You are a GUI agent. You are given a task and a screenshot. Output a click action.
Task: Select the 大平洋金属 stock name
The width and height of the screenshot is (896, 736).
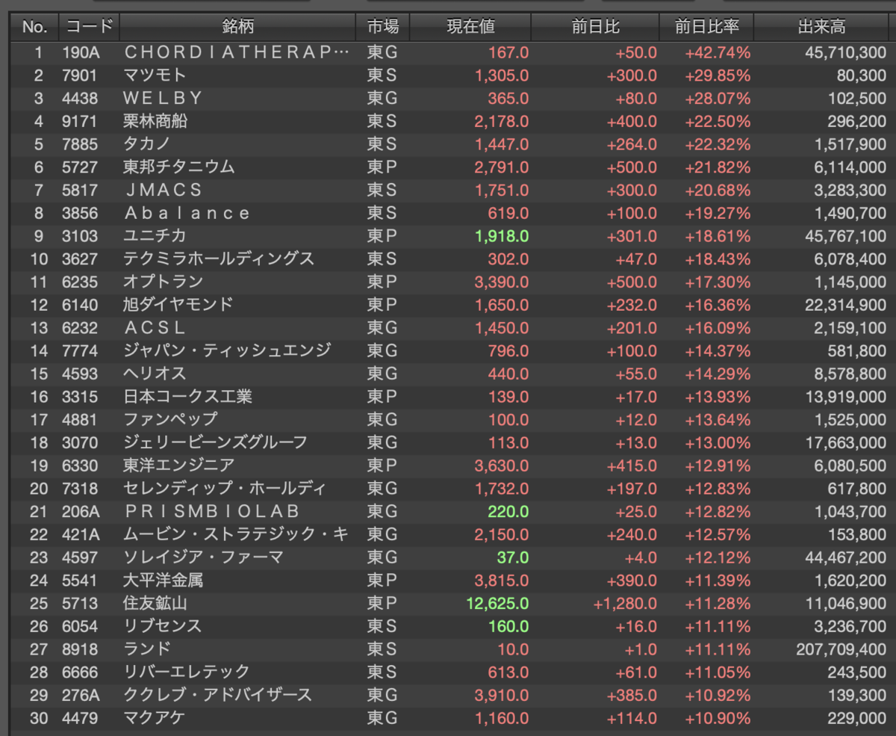pyautogui.click(x=163, y=580)
